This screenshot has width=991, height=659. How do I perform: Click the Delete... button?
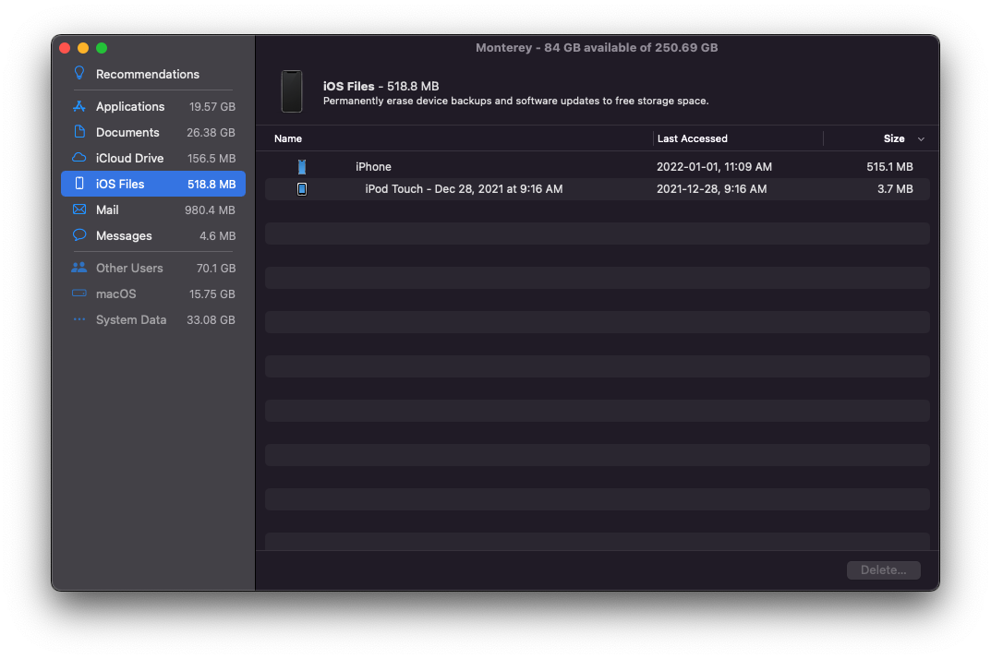click(883, 569)
